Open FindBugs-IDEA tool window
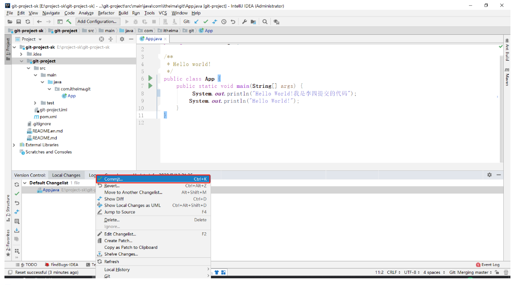This screenshot has height=285, width=514. 62,264
